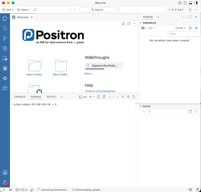
Task: Maximize the Session panel view
Action: pyautogui.click(x=191, y=17)
